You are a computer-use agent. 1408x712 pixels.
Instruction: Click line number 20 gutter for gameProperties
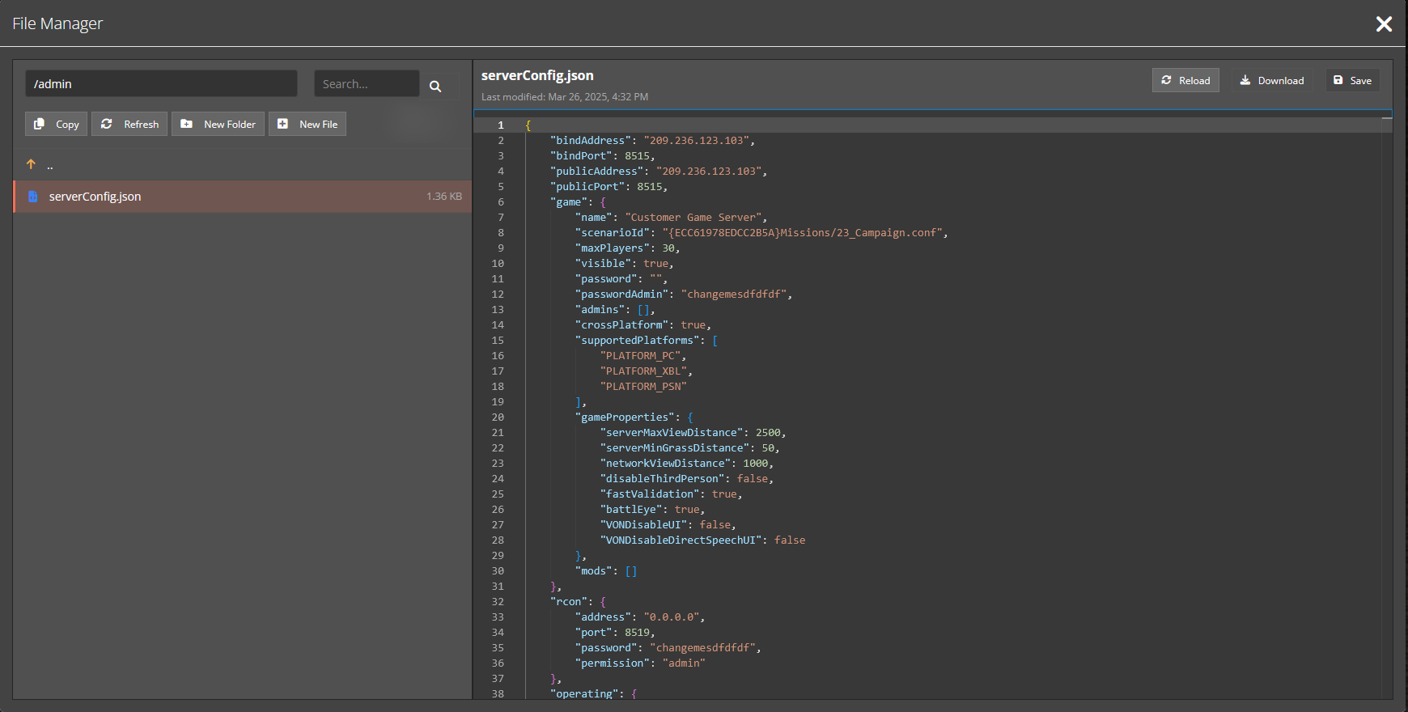pyautogui.click(x=498, y=417)
